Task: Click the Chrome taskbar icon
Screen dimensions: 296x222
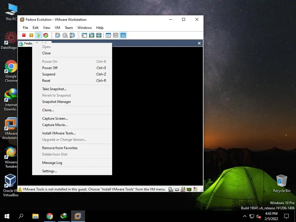Action: pyautogui.click(x=50, y=216)
